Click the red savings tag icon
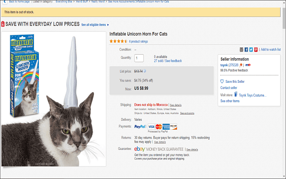This screenshot has width=286, height=179. 3,24
